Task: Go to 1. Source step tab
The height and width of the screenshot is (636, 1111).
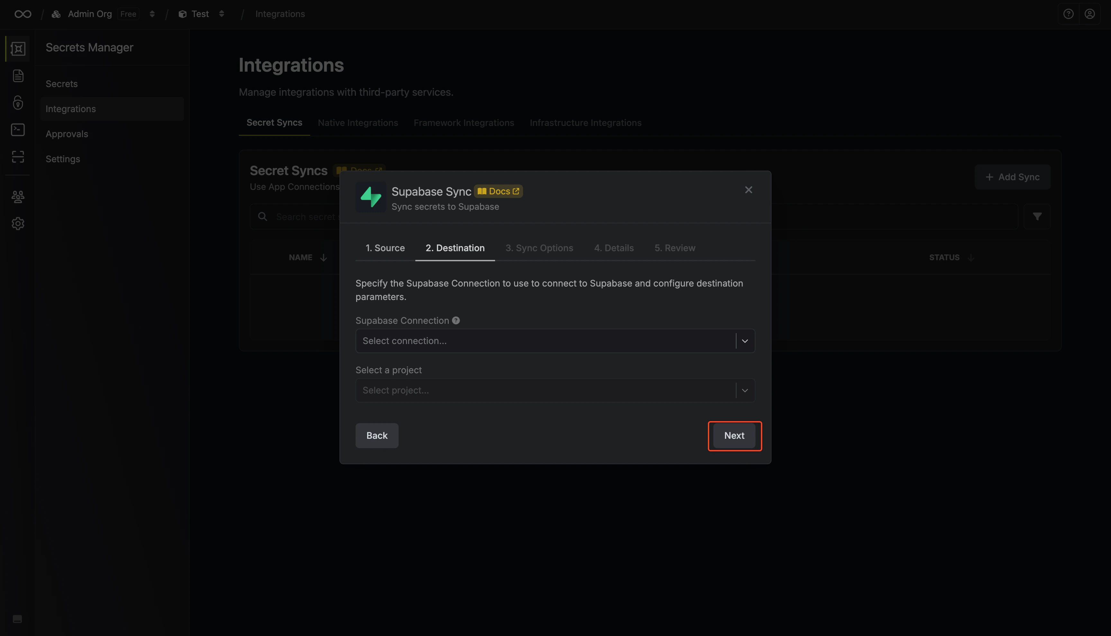Action: [x=385, y=248]
